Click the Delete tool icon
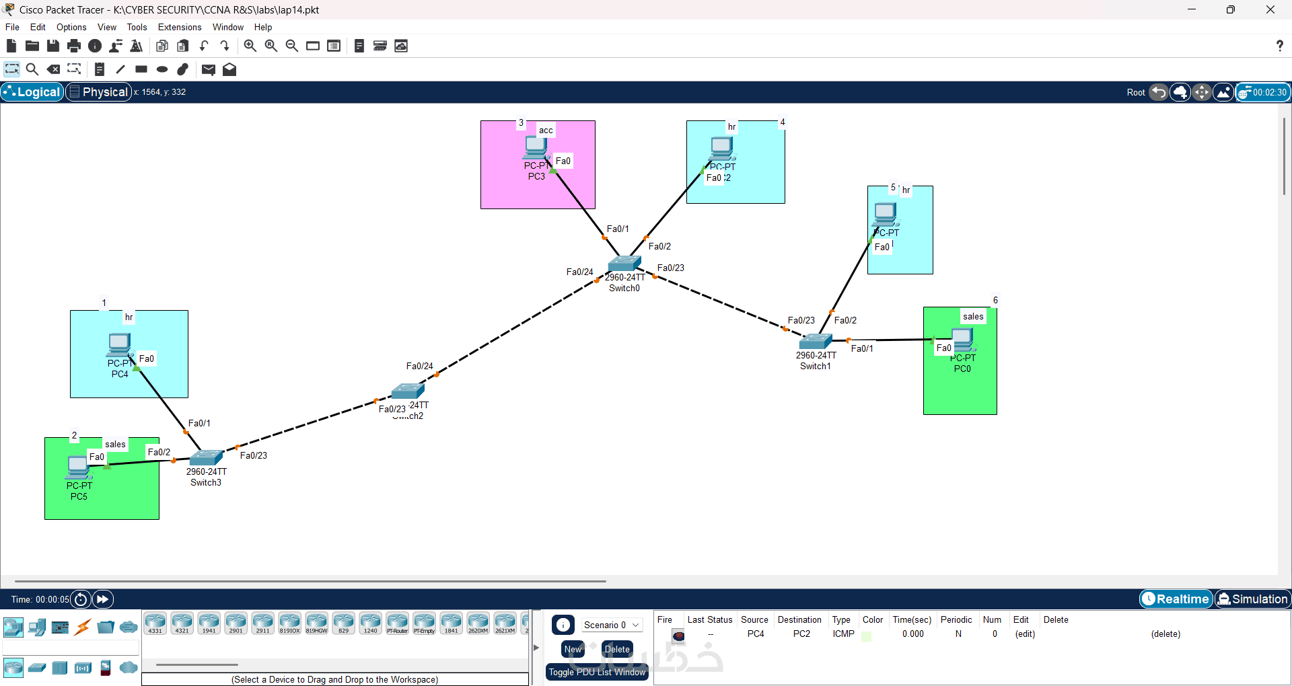This screenshot has height=686, width=1292. point(53,69)
